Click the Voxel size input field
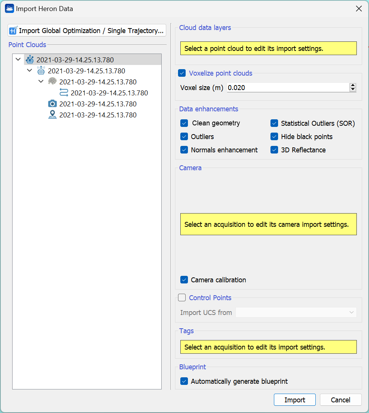Image resolution: width=369 pixels, height=413 pixels. [288, 88]
